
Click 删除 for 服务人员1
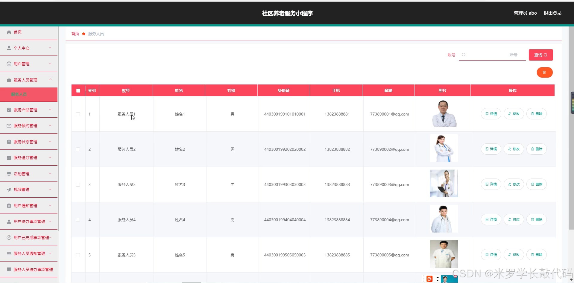(x=537, y=114)
